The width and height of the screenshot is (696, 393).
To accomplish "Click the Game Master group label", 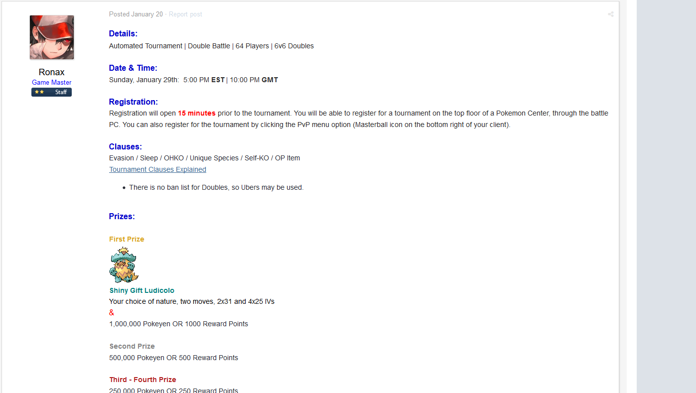I will tap(52, 83).
